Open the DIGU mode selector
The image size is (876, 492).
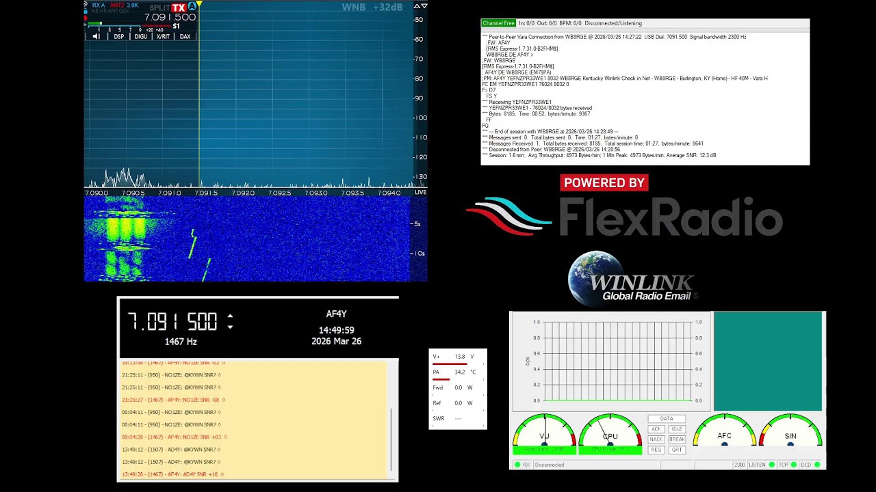[141, 36]
